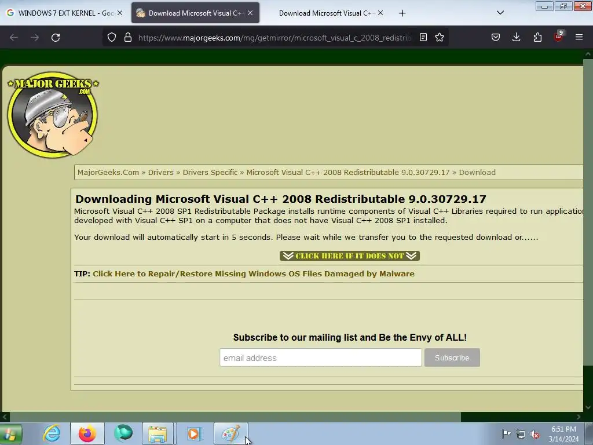
Task: Open Paint taskbar icon
Action: click(x=230, y=433)
